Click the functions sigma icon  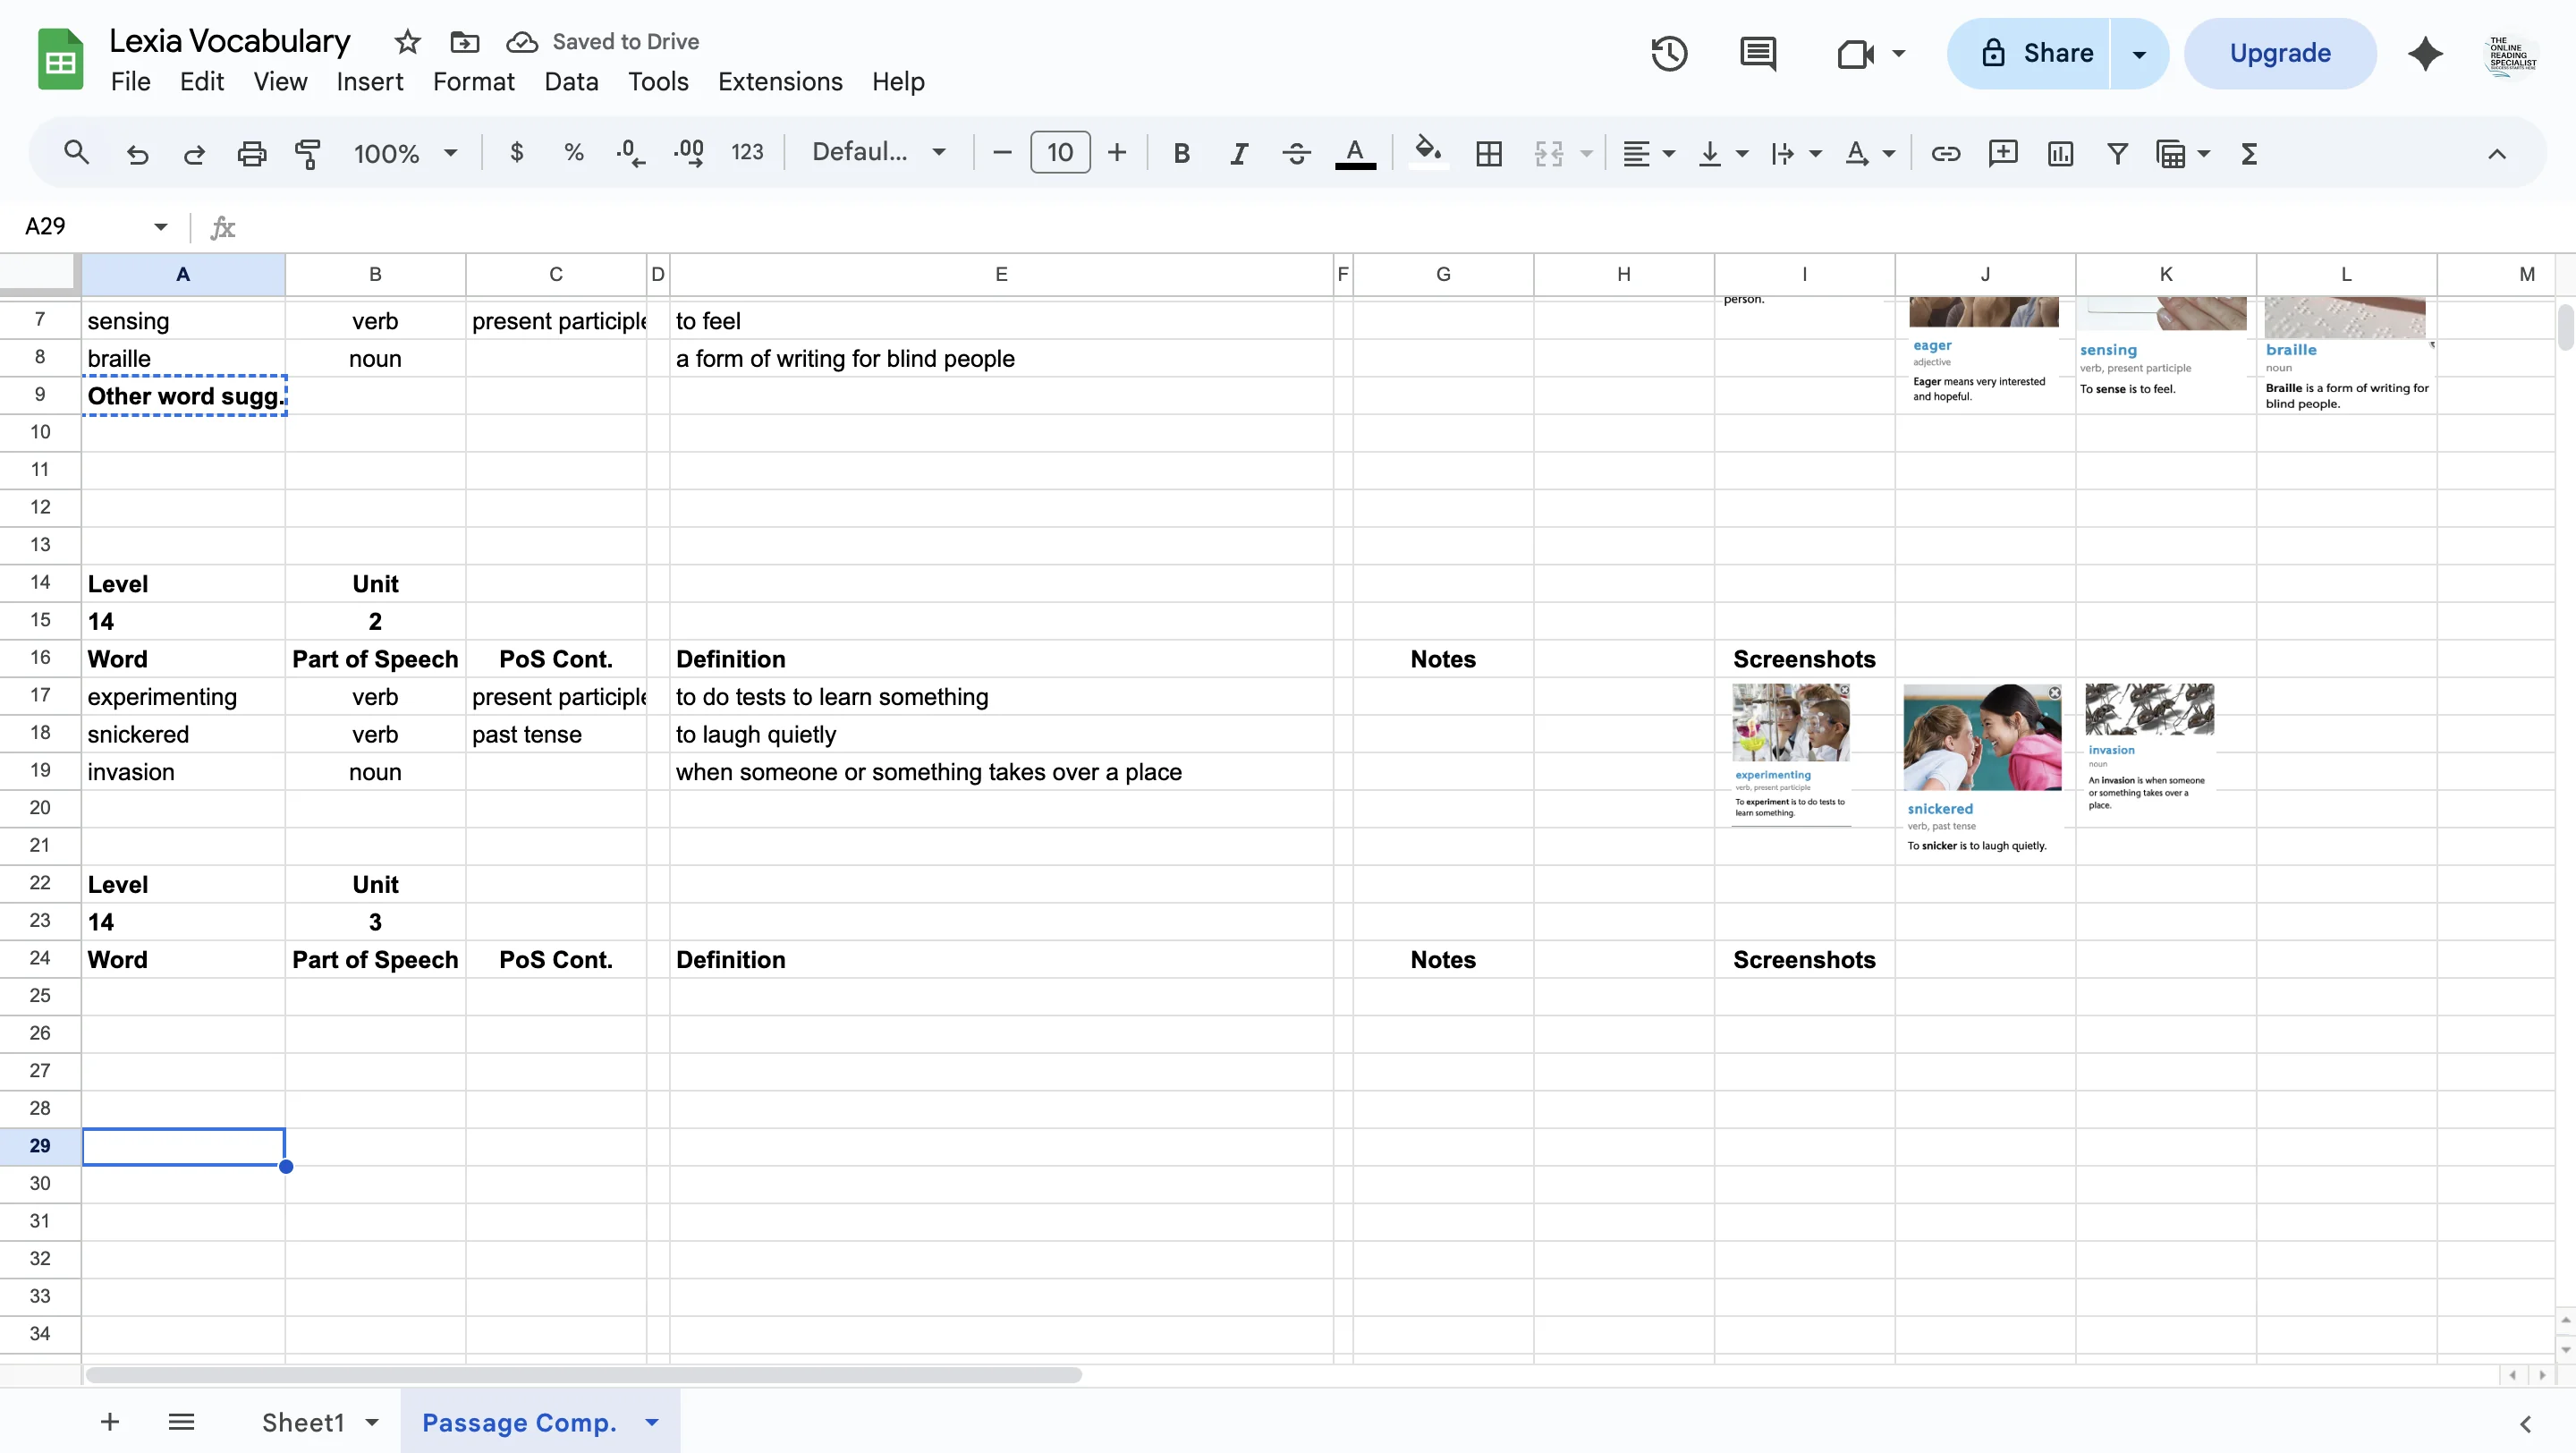(x=2248, y=153)
